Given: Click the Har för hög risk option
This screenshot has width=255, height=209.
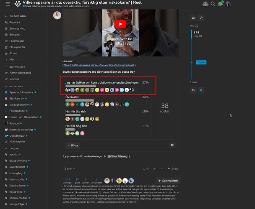Looking at the screenshot, I should coord(76,126).
